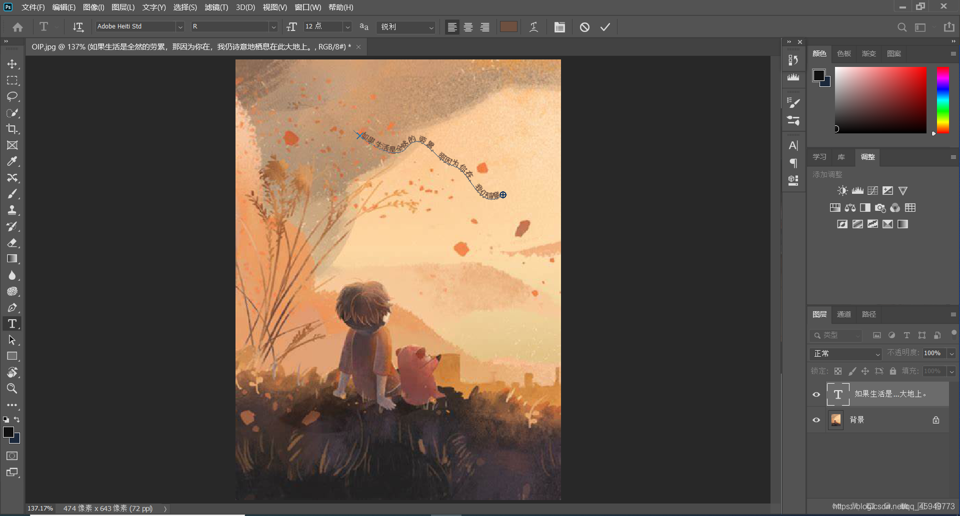Toggle lock all for layer
Image resolution: width=960 pixels, height=516 pixels.
point(893,371)
